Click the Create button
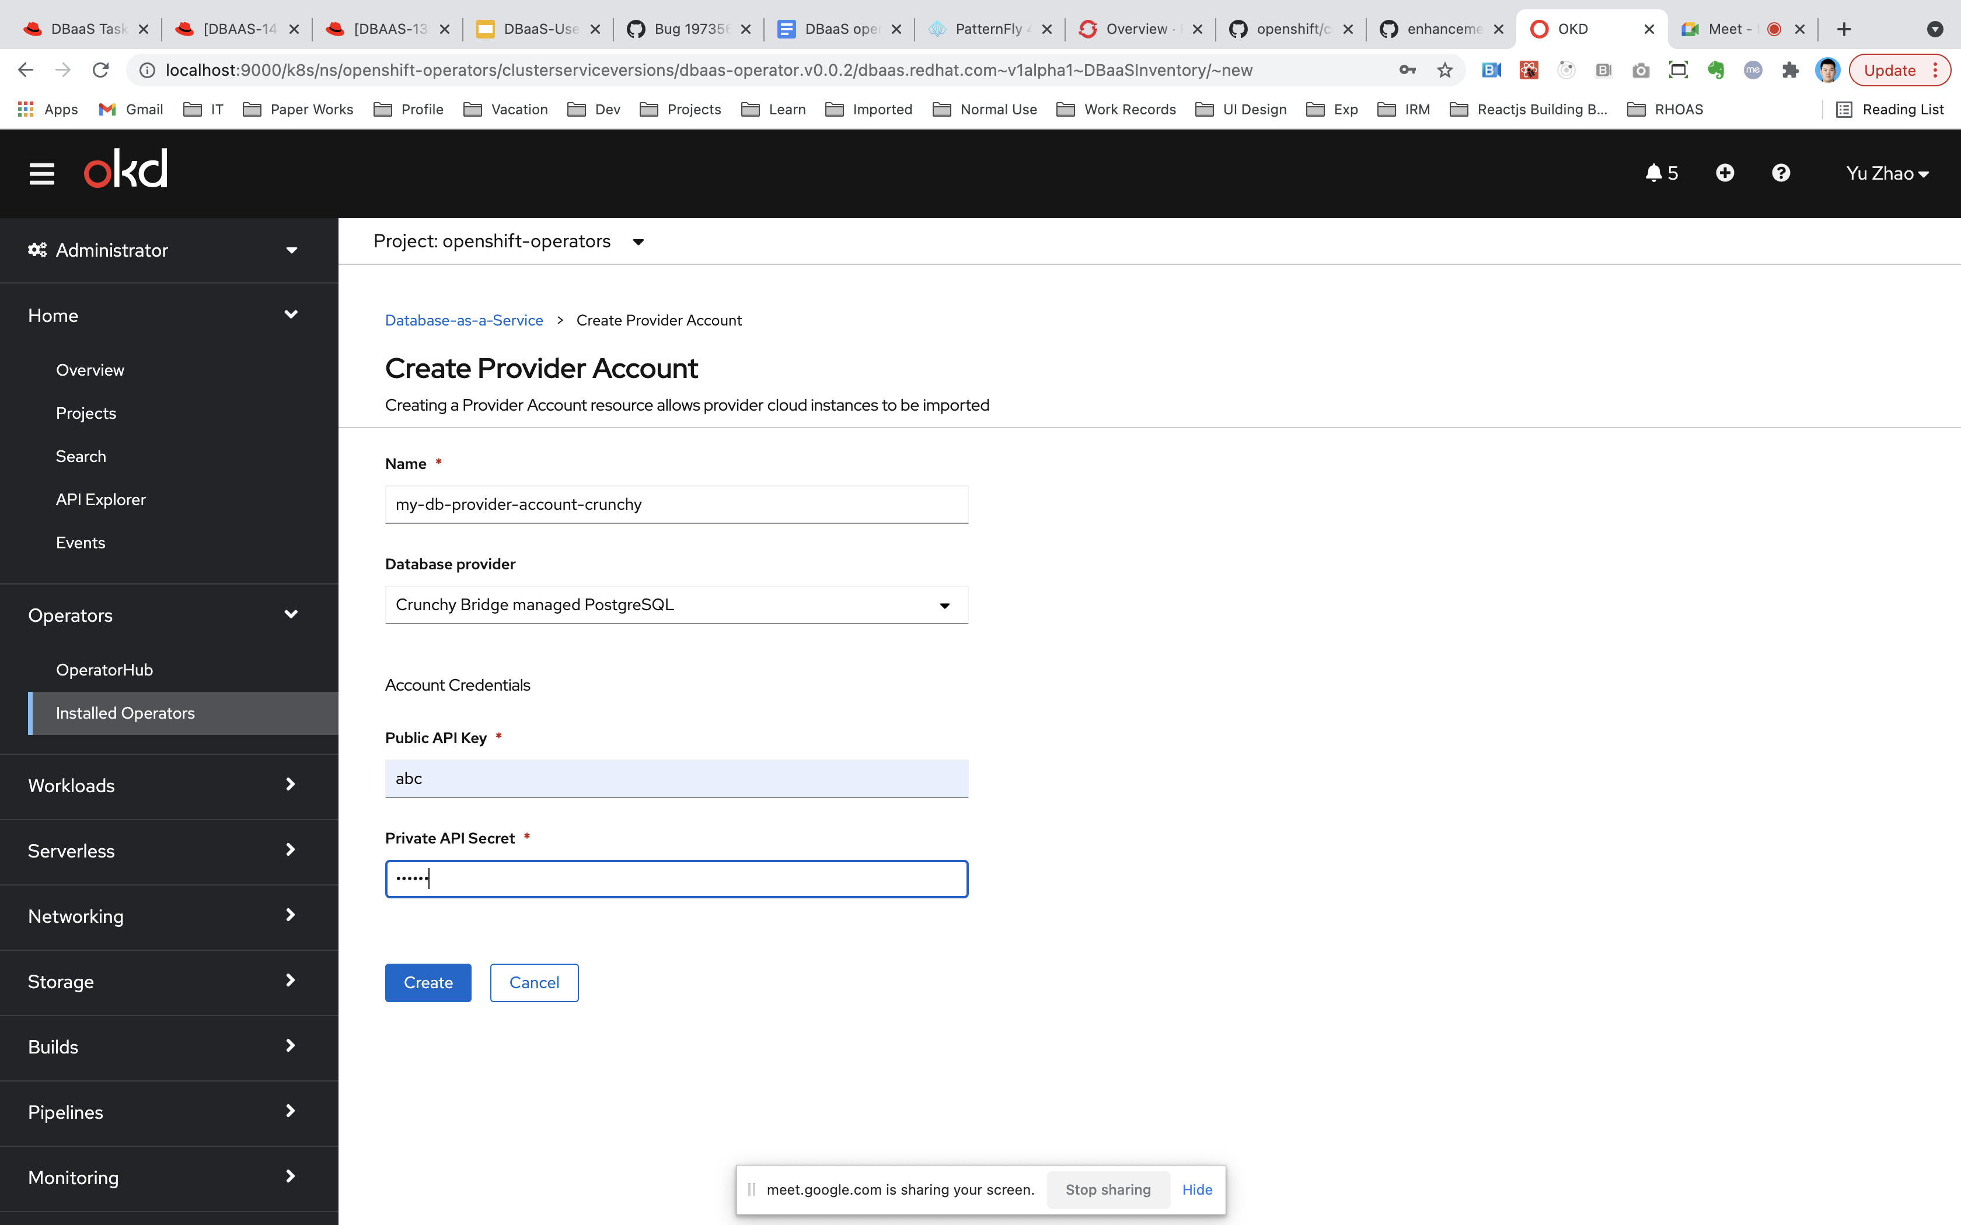This screenshot has width=1961, height=1225. click(x=428, y=983)
